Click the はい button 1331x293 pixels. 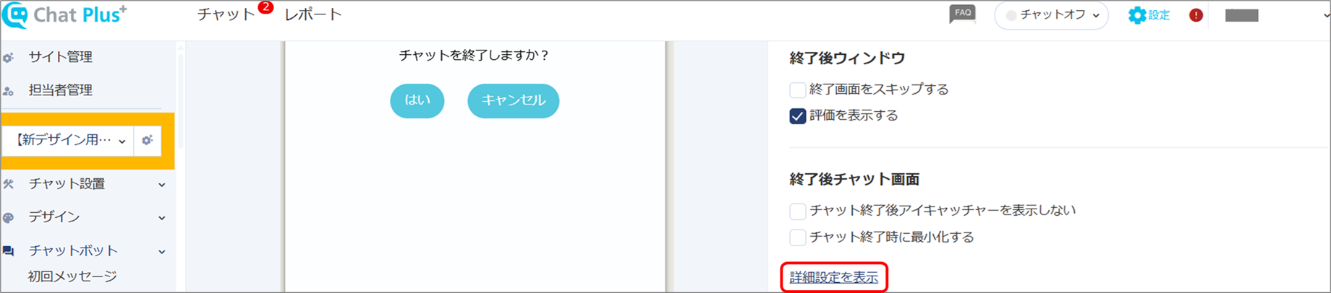tap(417, 100)
